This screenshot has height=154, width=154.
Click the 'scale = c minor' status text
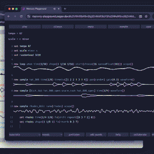[x=18, y=39]
